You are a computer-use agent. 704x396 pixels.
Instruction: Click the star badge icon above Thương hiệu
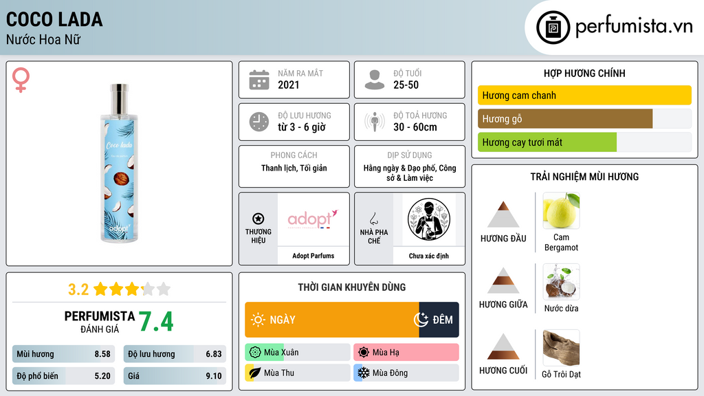coord(258,219)
